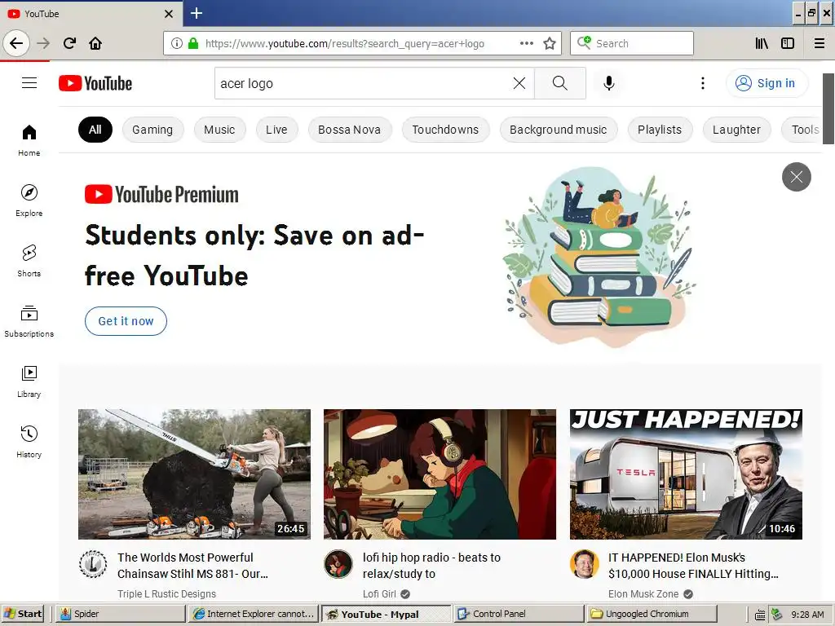
Task: Select the Live filter chip
Action: (x=276, y=130)
